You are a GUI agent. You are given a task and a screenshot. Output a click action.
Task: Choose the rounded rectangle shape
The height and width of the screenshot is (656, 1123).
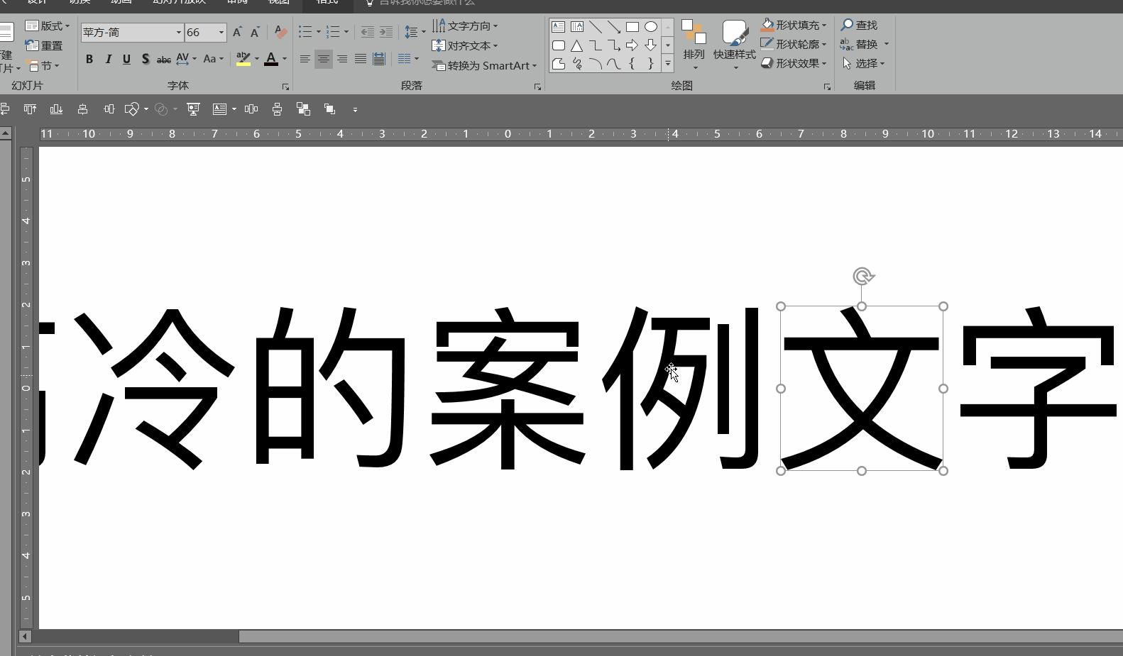[x=559, y=45]
